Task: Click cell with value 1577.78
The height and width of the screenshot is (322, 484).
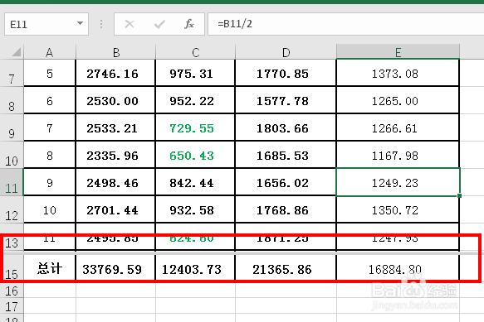Action: (x=286, y=100)
